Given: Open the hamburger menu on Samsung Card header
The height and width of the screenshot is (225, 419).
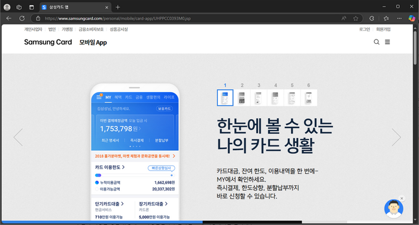Looking at the screenshot, I should 387,42.
